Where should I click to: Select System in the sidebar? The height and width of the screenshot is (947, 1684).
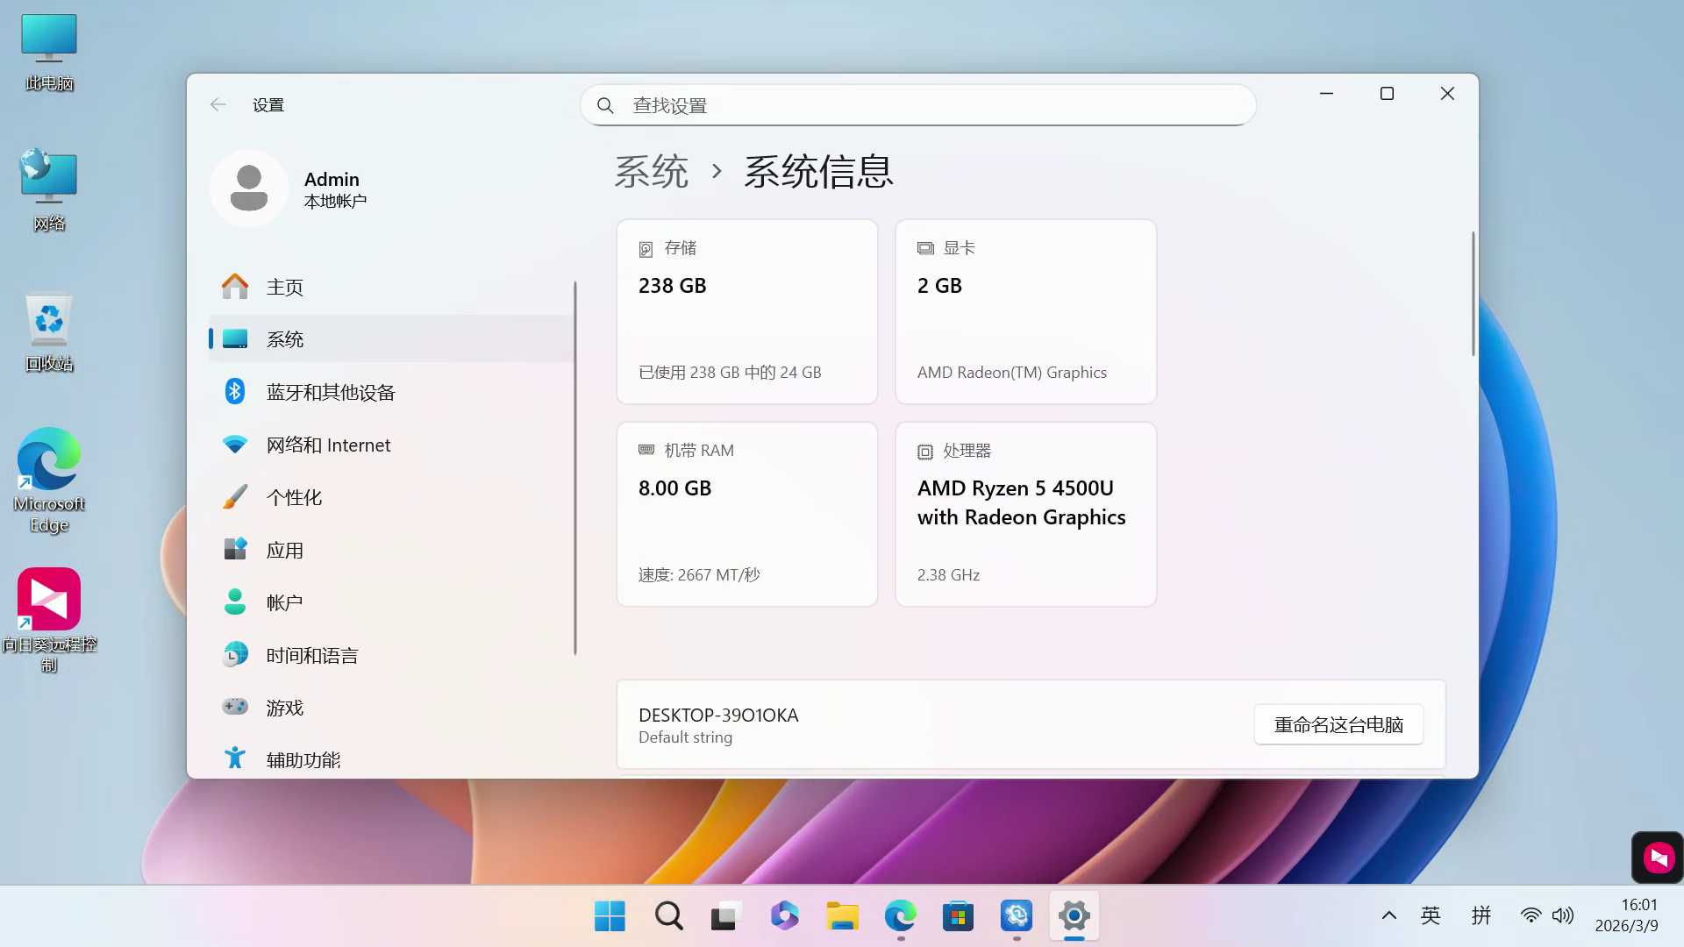pos(284,339)
